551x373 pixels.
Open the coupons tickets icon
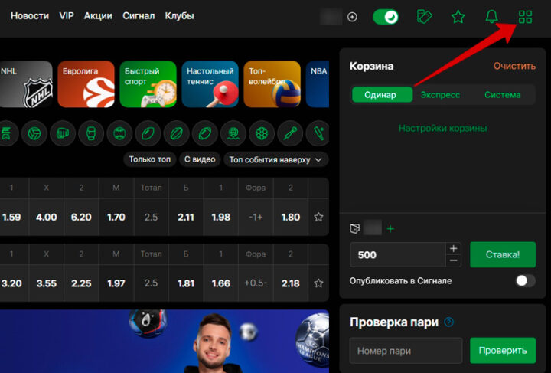pyautogui.click(x=425, y=17)
